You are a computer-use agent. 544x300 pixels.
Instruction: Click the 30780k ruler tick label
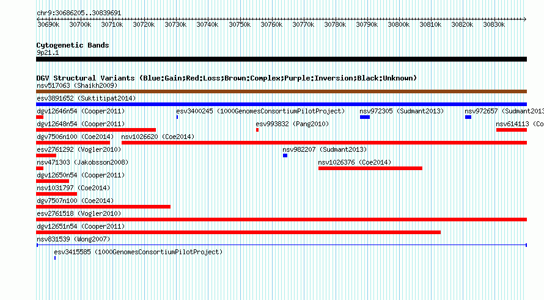pyautogui.click(x=335, y=24)
